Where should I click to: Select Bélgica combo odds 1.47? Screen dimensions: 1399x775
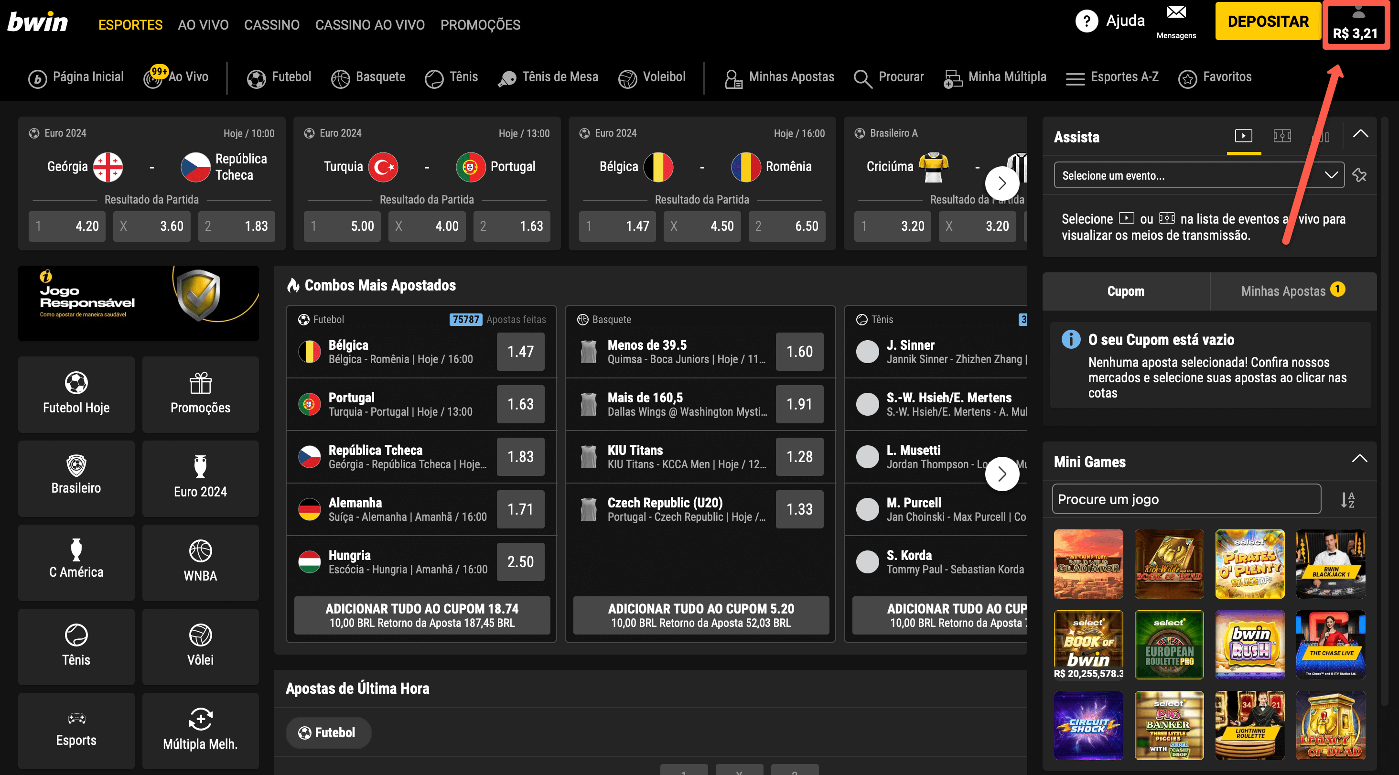point(520,351)
